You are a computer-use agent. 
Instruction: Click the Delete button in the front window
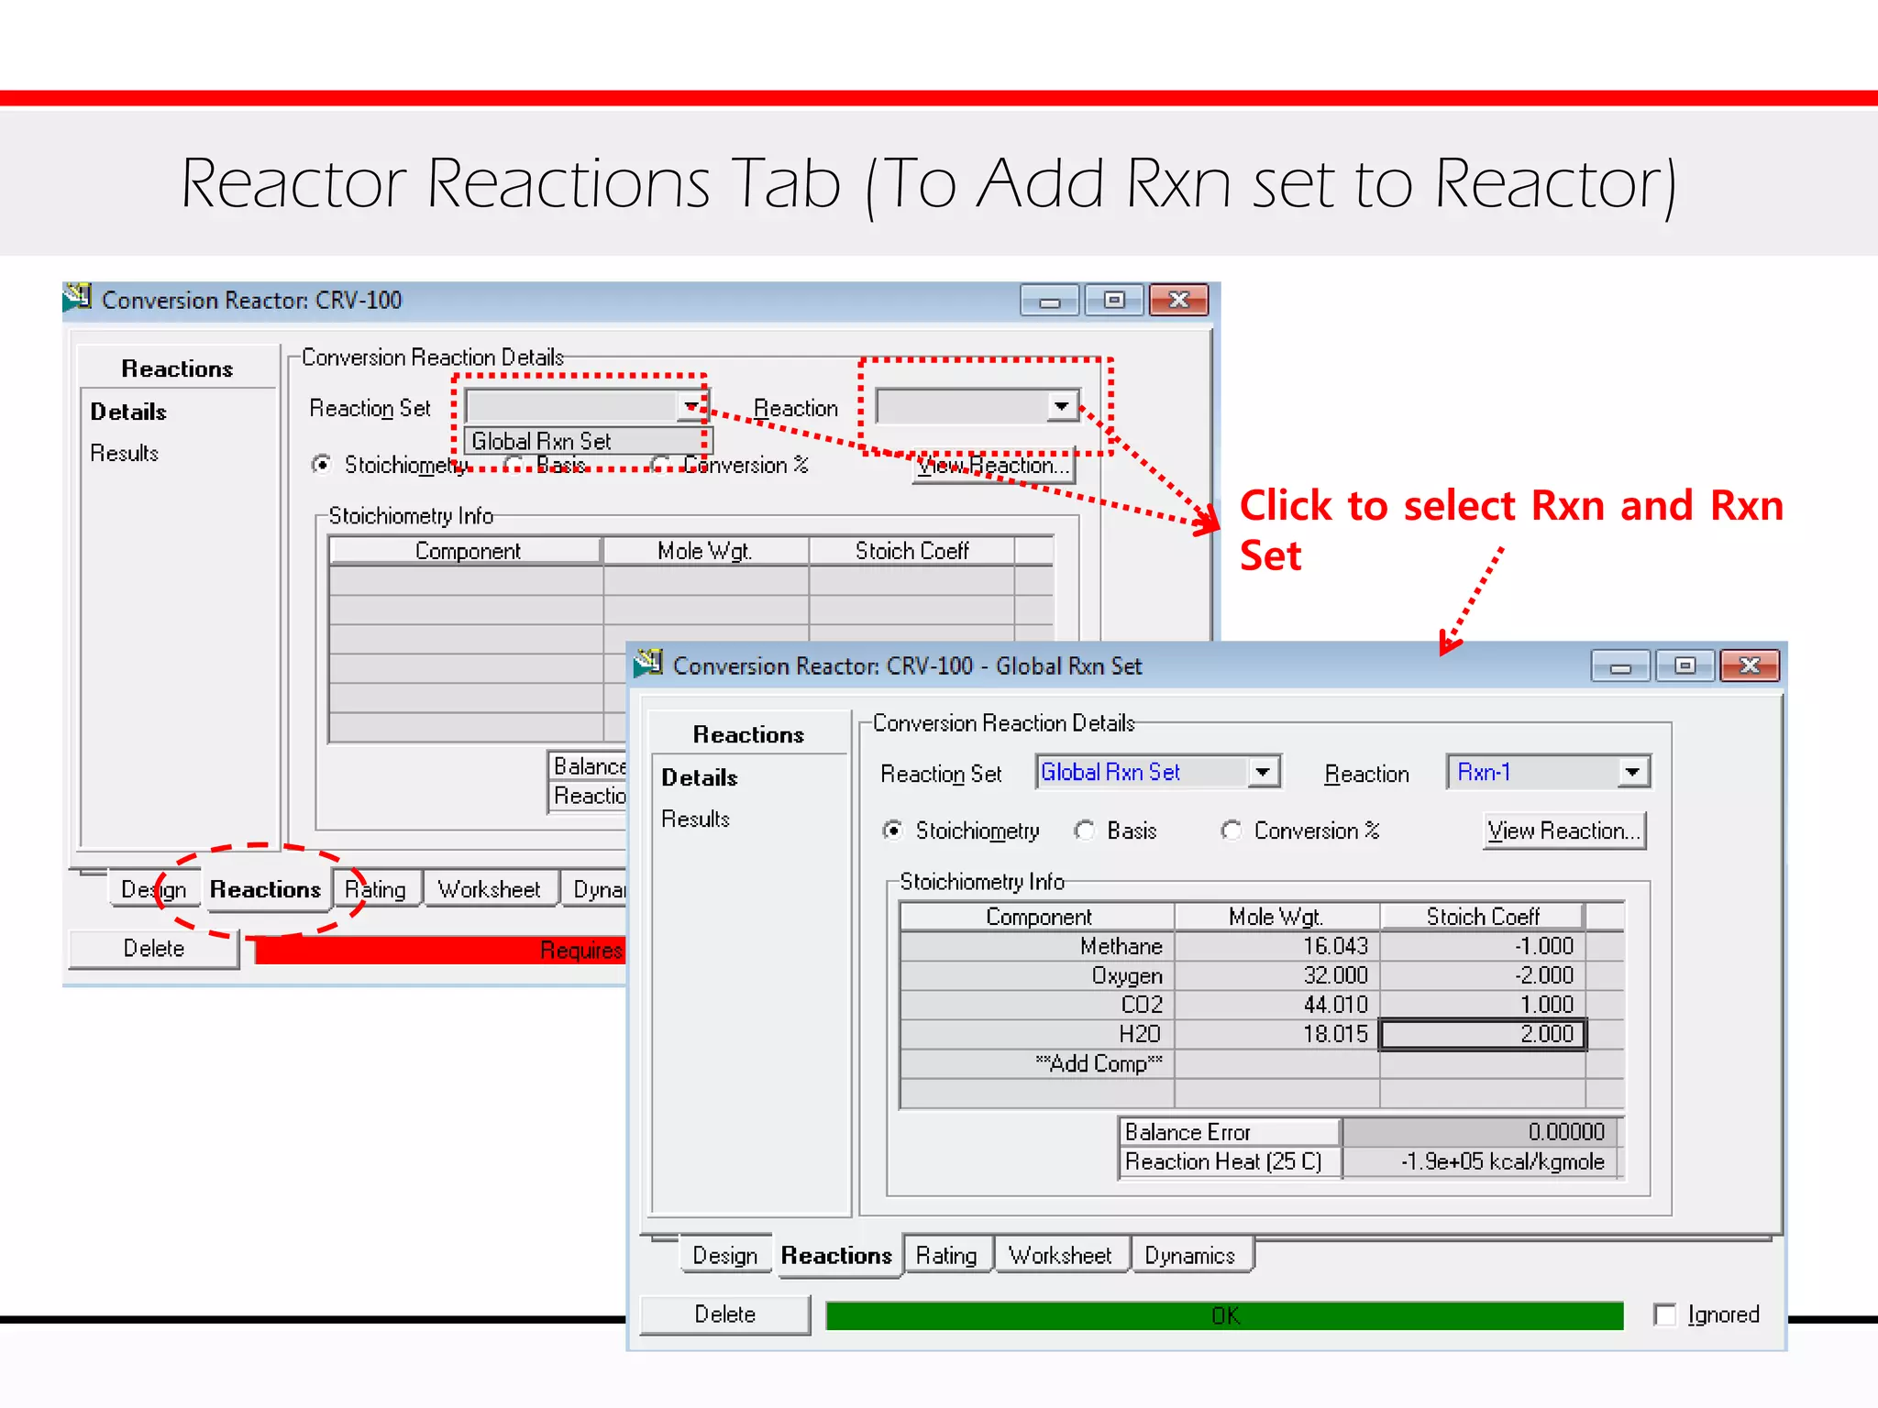click(724, 1314)
